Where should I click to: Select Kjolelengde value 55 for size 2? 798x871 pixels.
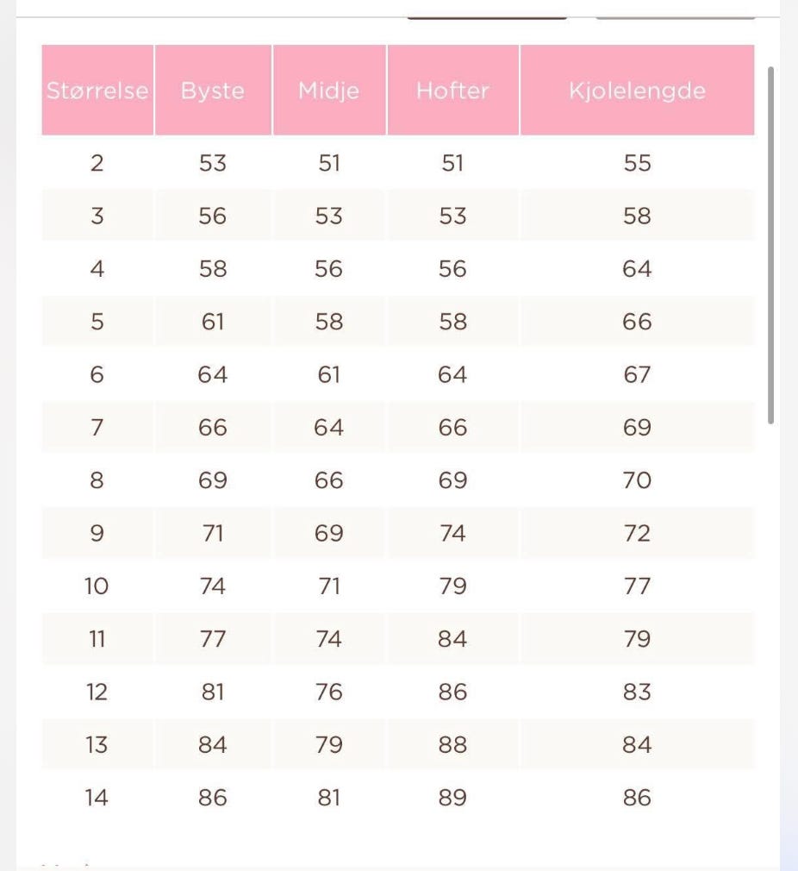coord(637,163)
